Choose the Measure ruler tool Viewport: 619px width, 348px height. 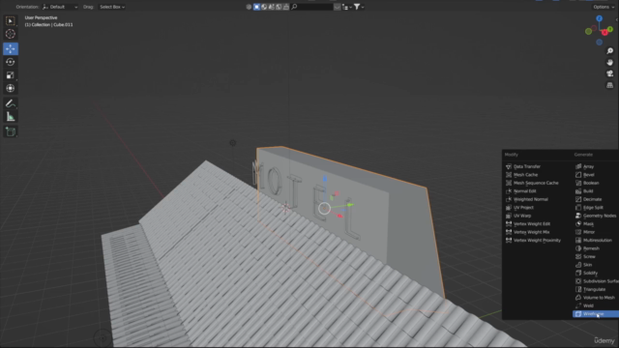(x=11, y=117)
